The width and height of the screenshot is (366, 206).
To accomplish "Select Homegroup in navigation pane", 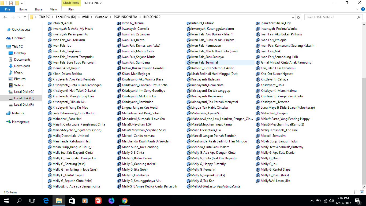I will point(21,122).
